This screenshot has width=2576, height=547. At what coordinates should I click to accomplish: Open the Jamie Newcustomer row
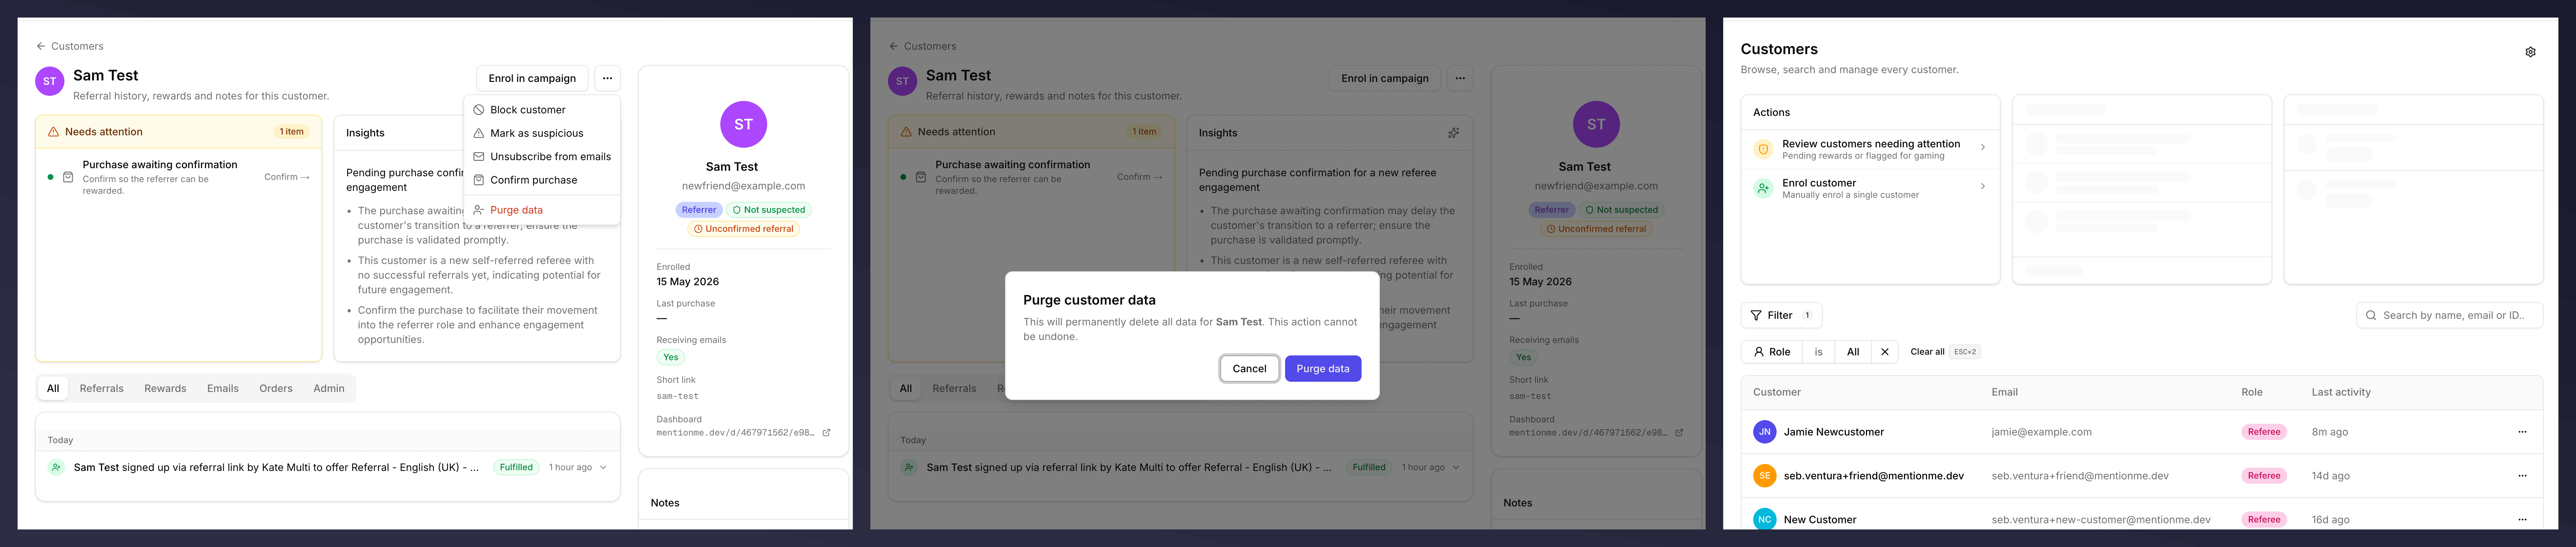[2141, 432]
